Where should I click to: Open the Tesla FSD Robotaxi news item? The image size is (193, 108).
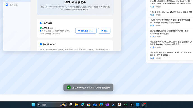point(169,32)
